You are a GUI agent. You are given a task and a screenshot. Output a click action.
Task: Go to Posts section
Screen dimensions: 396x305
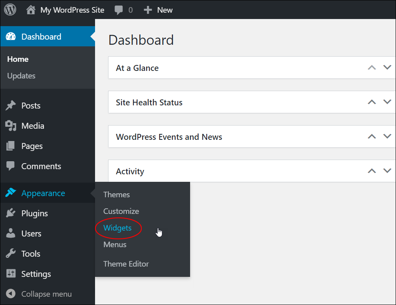[x=31, y=106]
